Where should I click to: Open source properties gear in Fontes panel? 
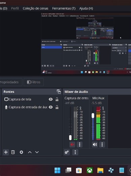click(21, 152)
